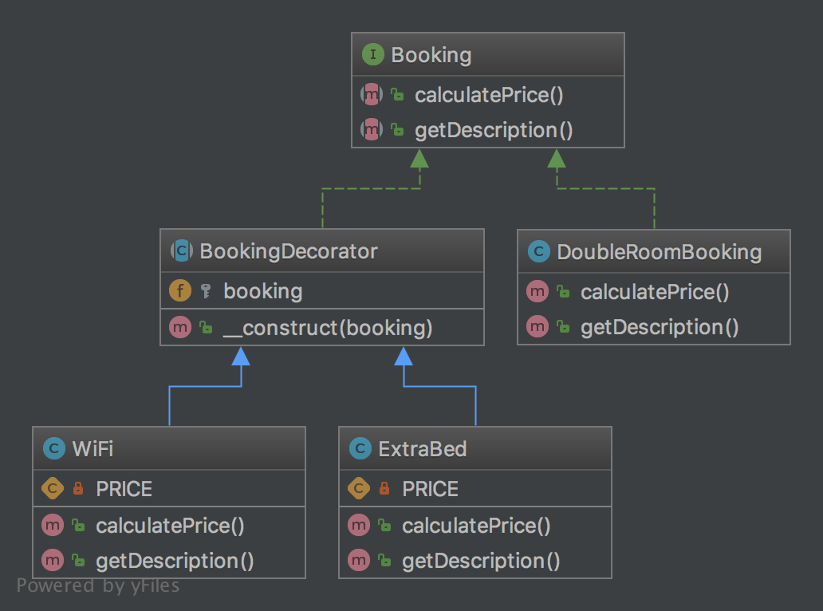Click the abstract class icon beside BookingDecorator

coord(181,252)
